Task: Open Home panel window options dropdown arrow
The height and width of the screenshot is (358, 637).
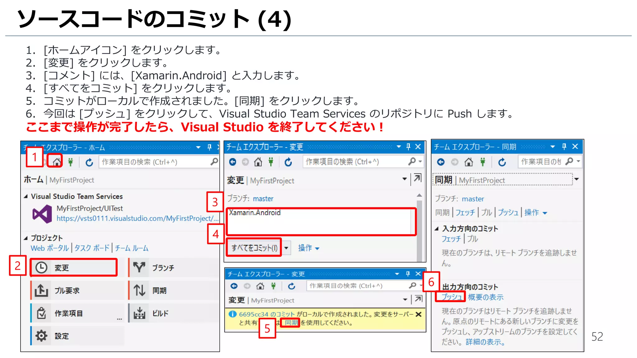Action: (198, 147)
